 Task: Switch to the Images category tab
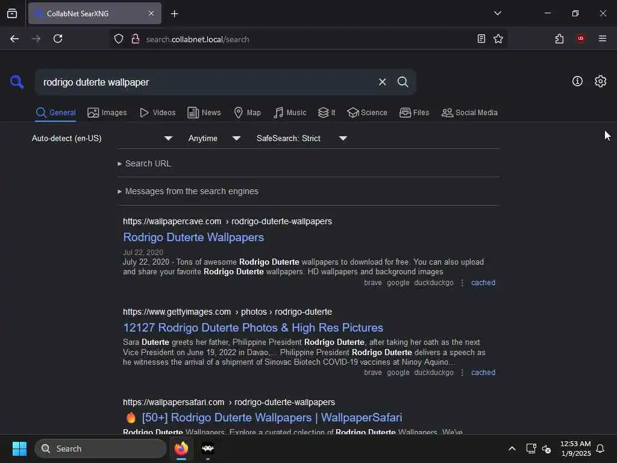[x=107, y=113]
